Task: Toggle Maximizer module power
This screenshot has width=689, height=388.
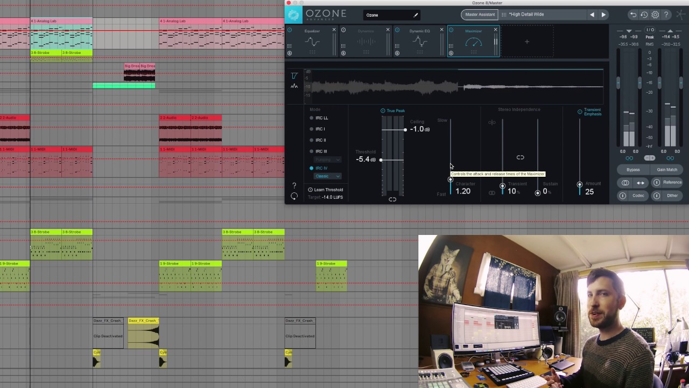Action: coord(451,30)
